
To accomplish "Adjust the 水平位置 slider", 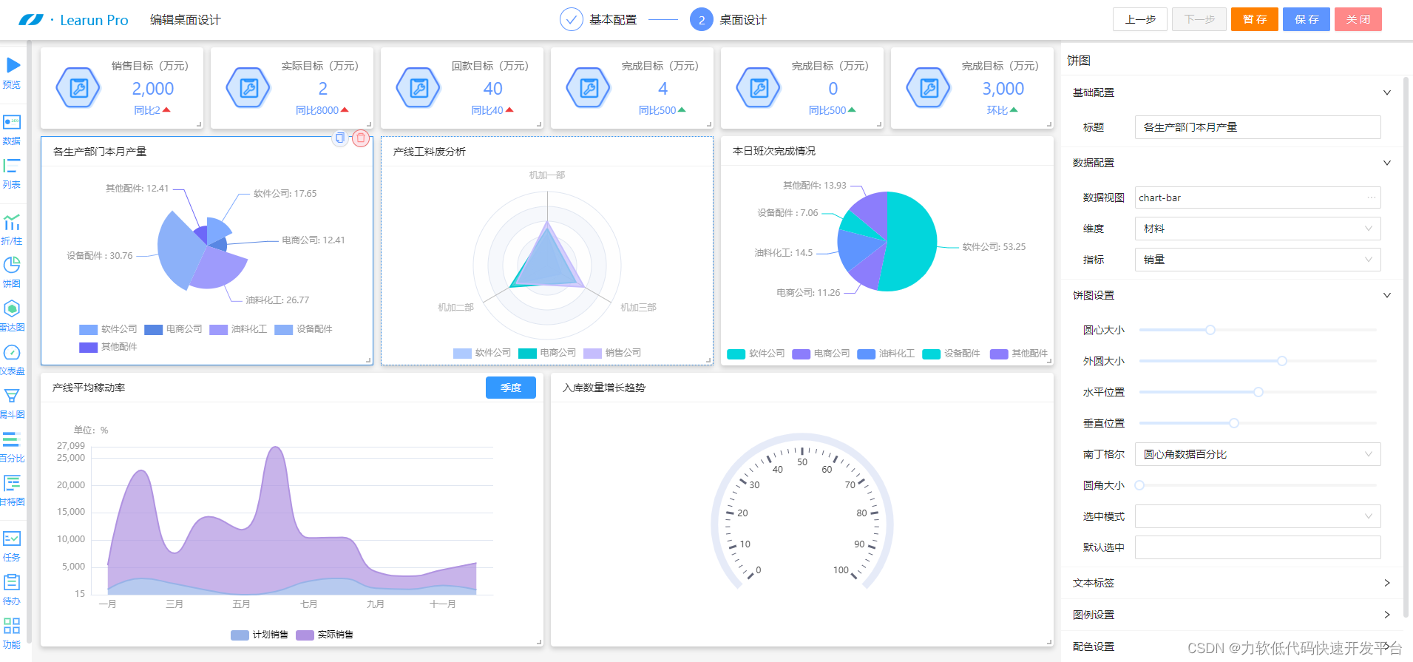I will [1258, 392].
